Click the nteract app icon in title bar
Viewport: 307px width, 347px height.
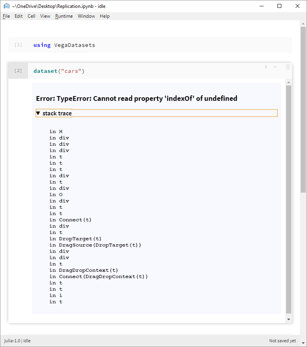tap(7, 6)
